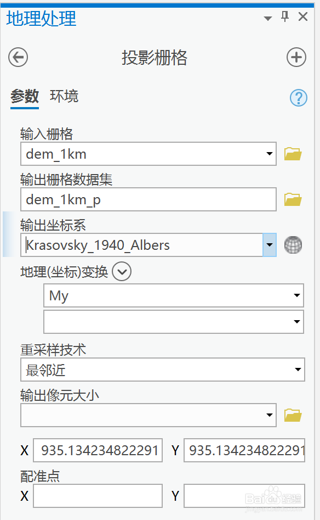This screenshot has height=520, width=320.
Task: Select the 参数 tab
Action: coord(25,97)
